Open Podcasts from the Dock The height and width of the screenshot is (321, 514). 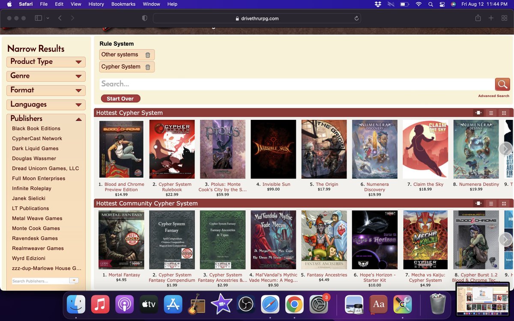[x=125, y=305]
